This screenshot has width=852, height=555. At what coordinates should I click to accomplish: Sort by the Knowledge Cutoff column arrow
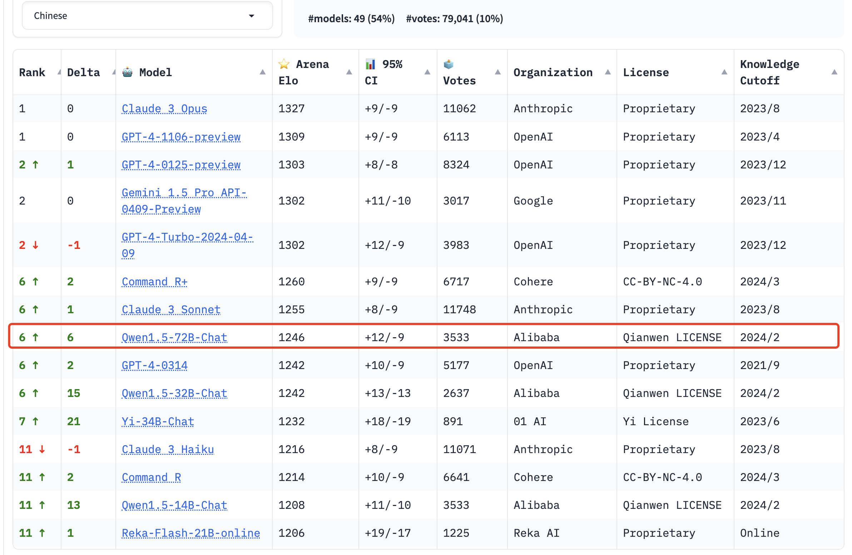coord(834,72)
